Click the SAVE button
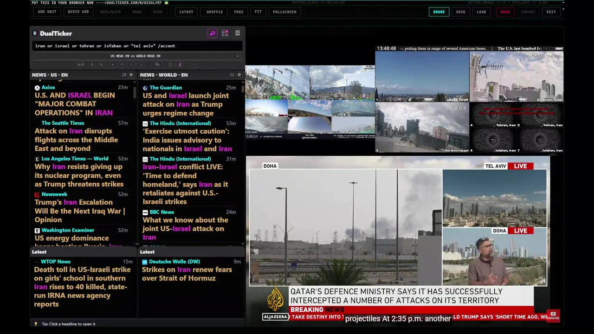 tap(460, 12)
